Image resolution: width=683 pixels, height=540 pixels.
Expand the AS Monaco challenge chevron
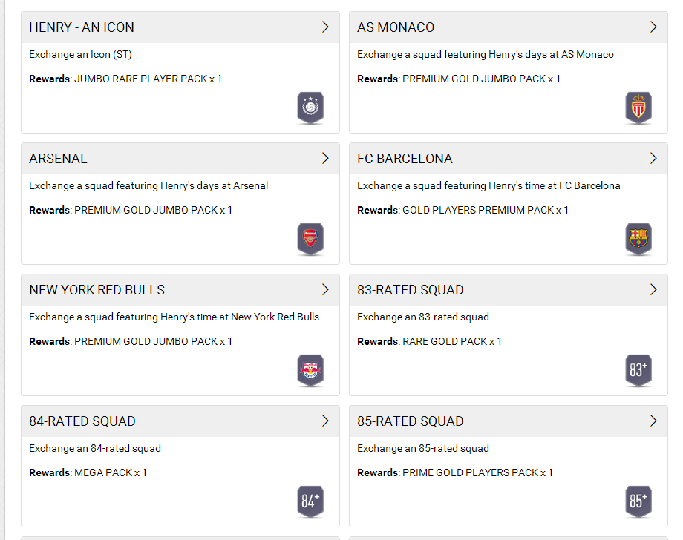point(653,27)
